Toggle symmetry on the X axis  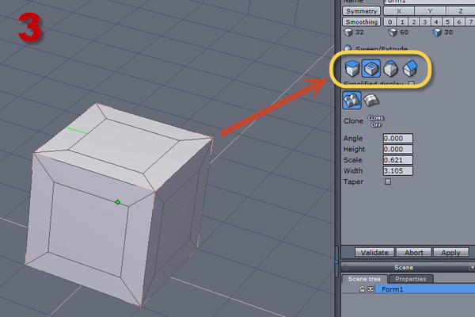tap(399, 11)
